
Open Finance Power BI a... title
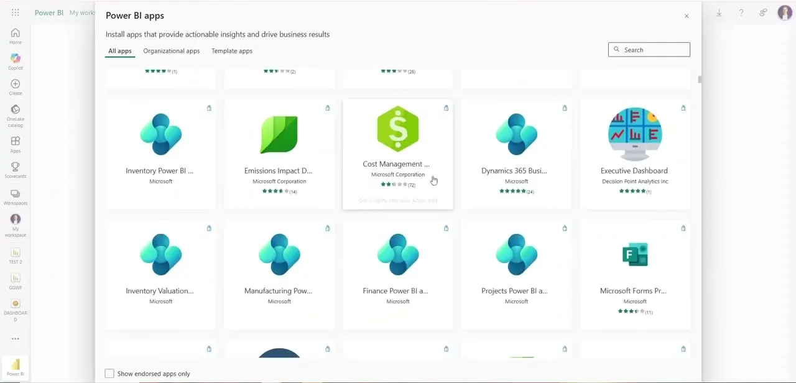(x=396, y=291)
